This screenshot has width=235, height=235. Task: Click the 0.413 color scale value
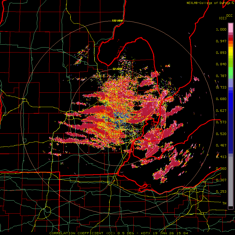[x=221, y=157]
